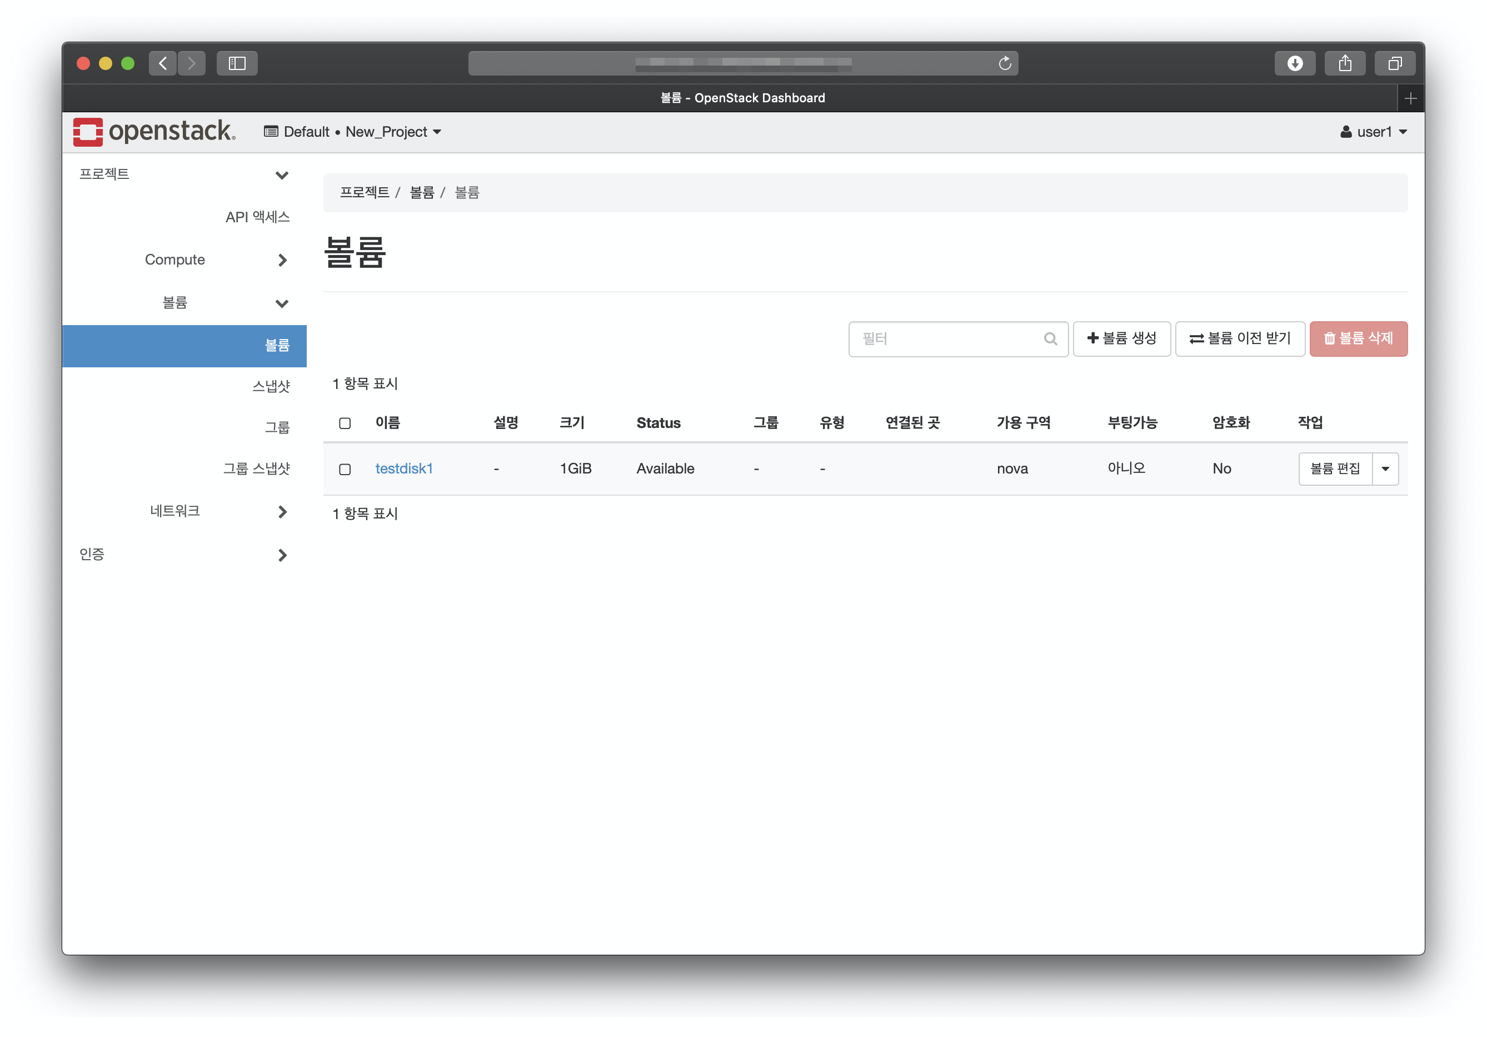1487x1037 pixels.
Task: Open Safari downloads icon
Action: [x=1294, y=63]
